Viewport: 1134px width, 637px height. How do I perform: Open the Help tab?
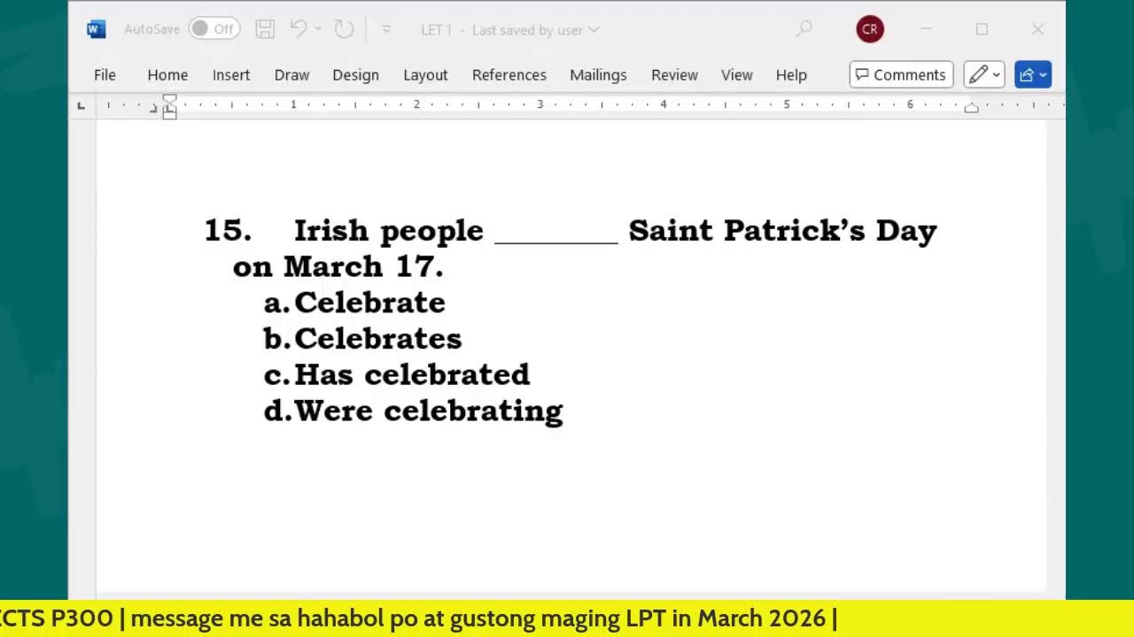[791, 75]
